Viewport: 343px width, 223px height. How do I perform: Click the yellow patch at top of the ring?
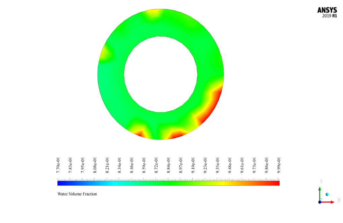(153, 14)
